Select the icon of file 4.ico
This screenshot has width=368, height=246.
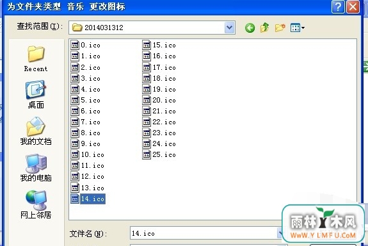coord(75,89)
